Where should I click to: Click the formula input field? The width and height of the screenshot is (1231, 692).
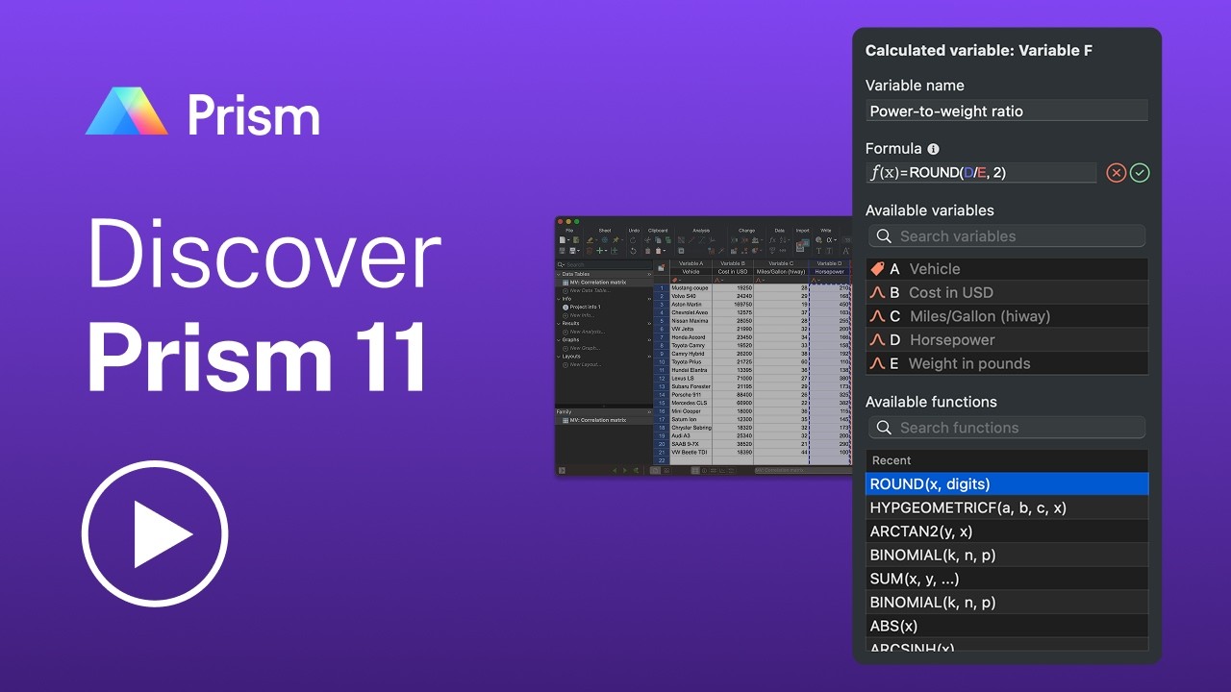click(981, 173)
